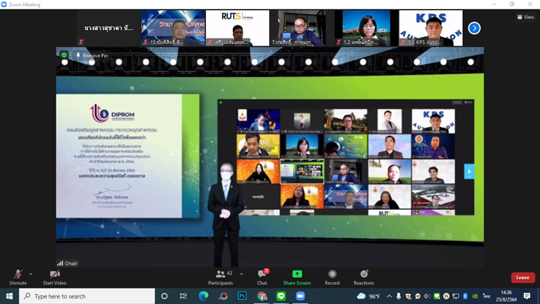This screenshot has height=304, width=540.
Task: Show next participants with blue arrow
Action: click(474, 29)
